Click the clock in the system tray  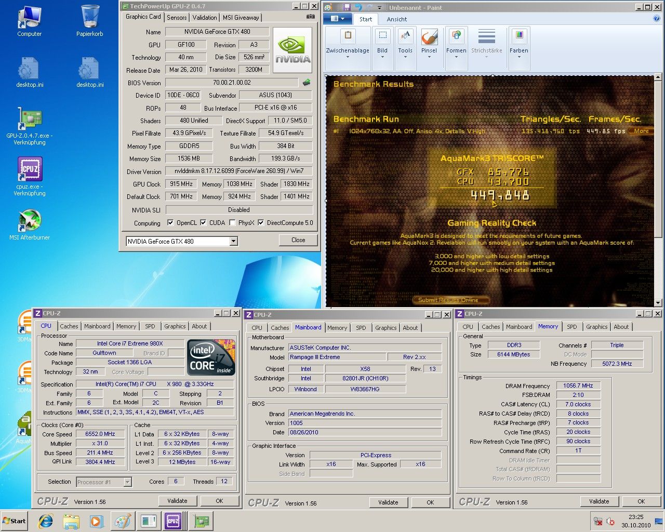pyautogui.click(x=636, y=521)
